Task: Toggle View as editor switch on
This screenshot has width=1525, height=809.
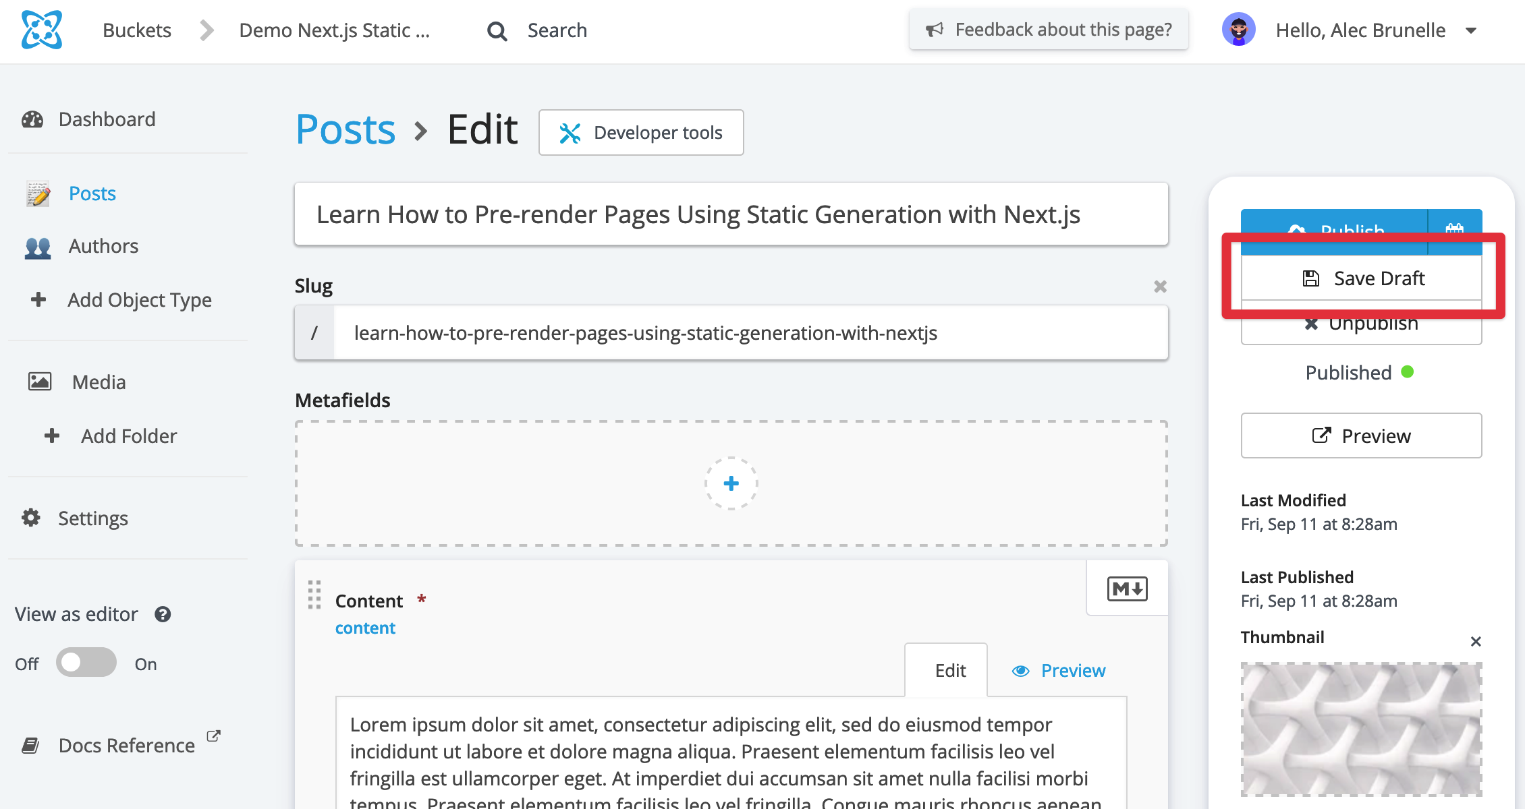Action: [86, 663]
